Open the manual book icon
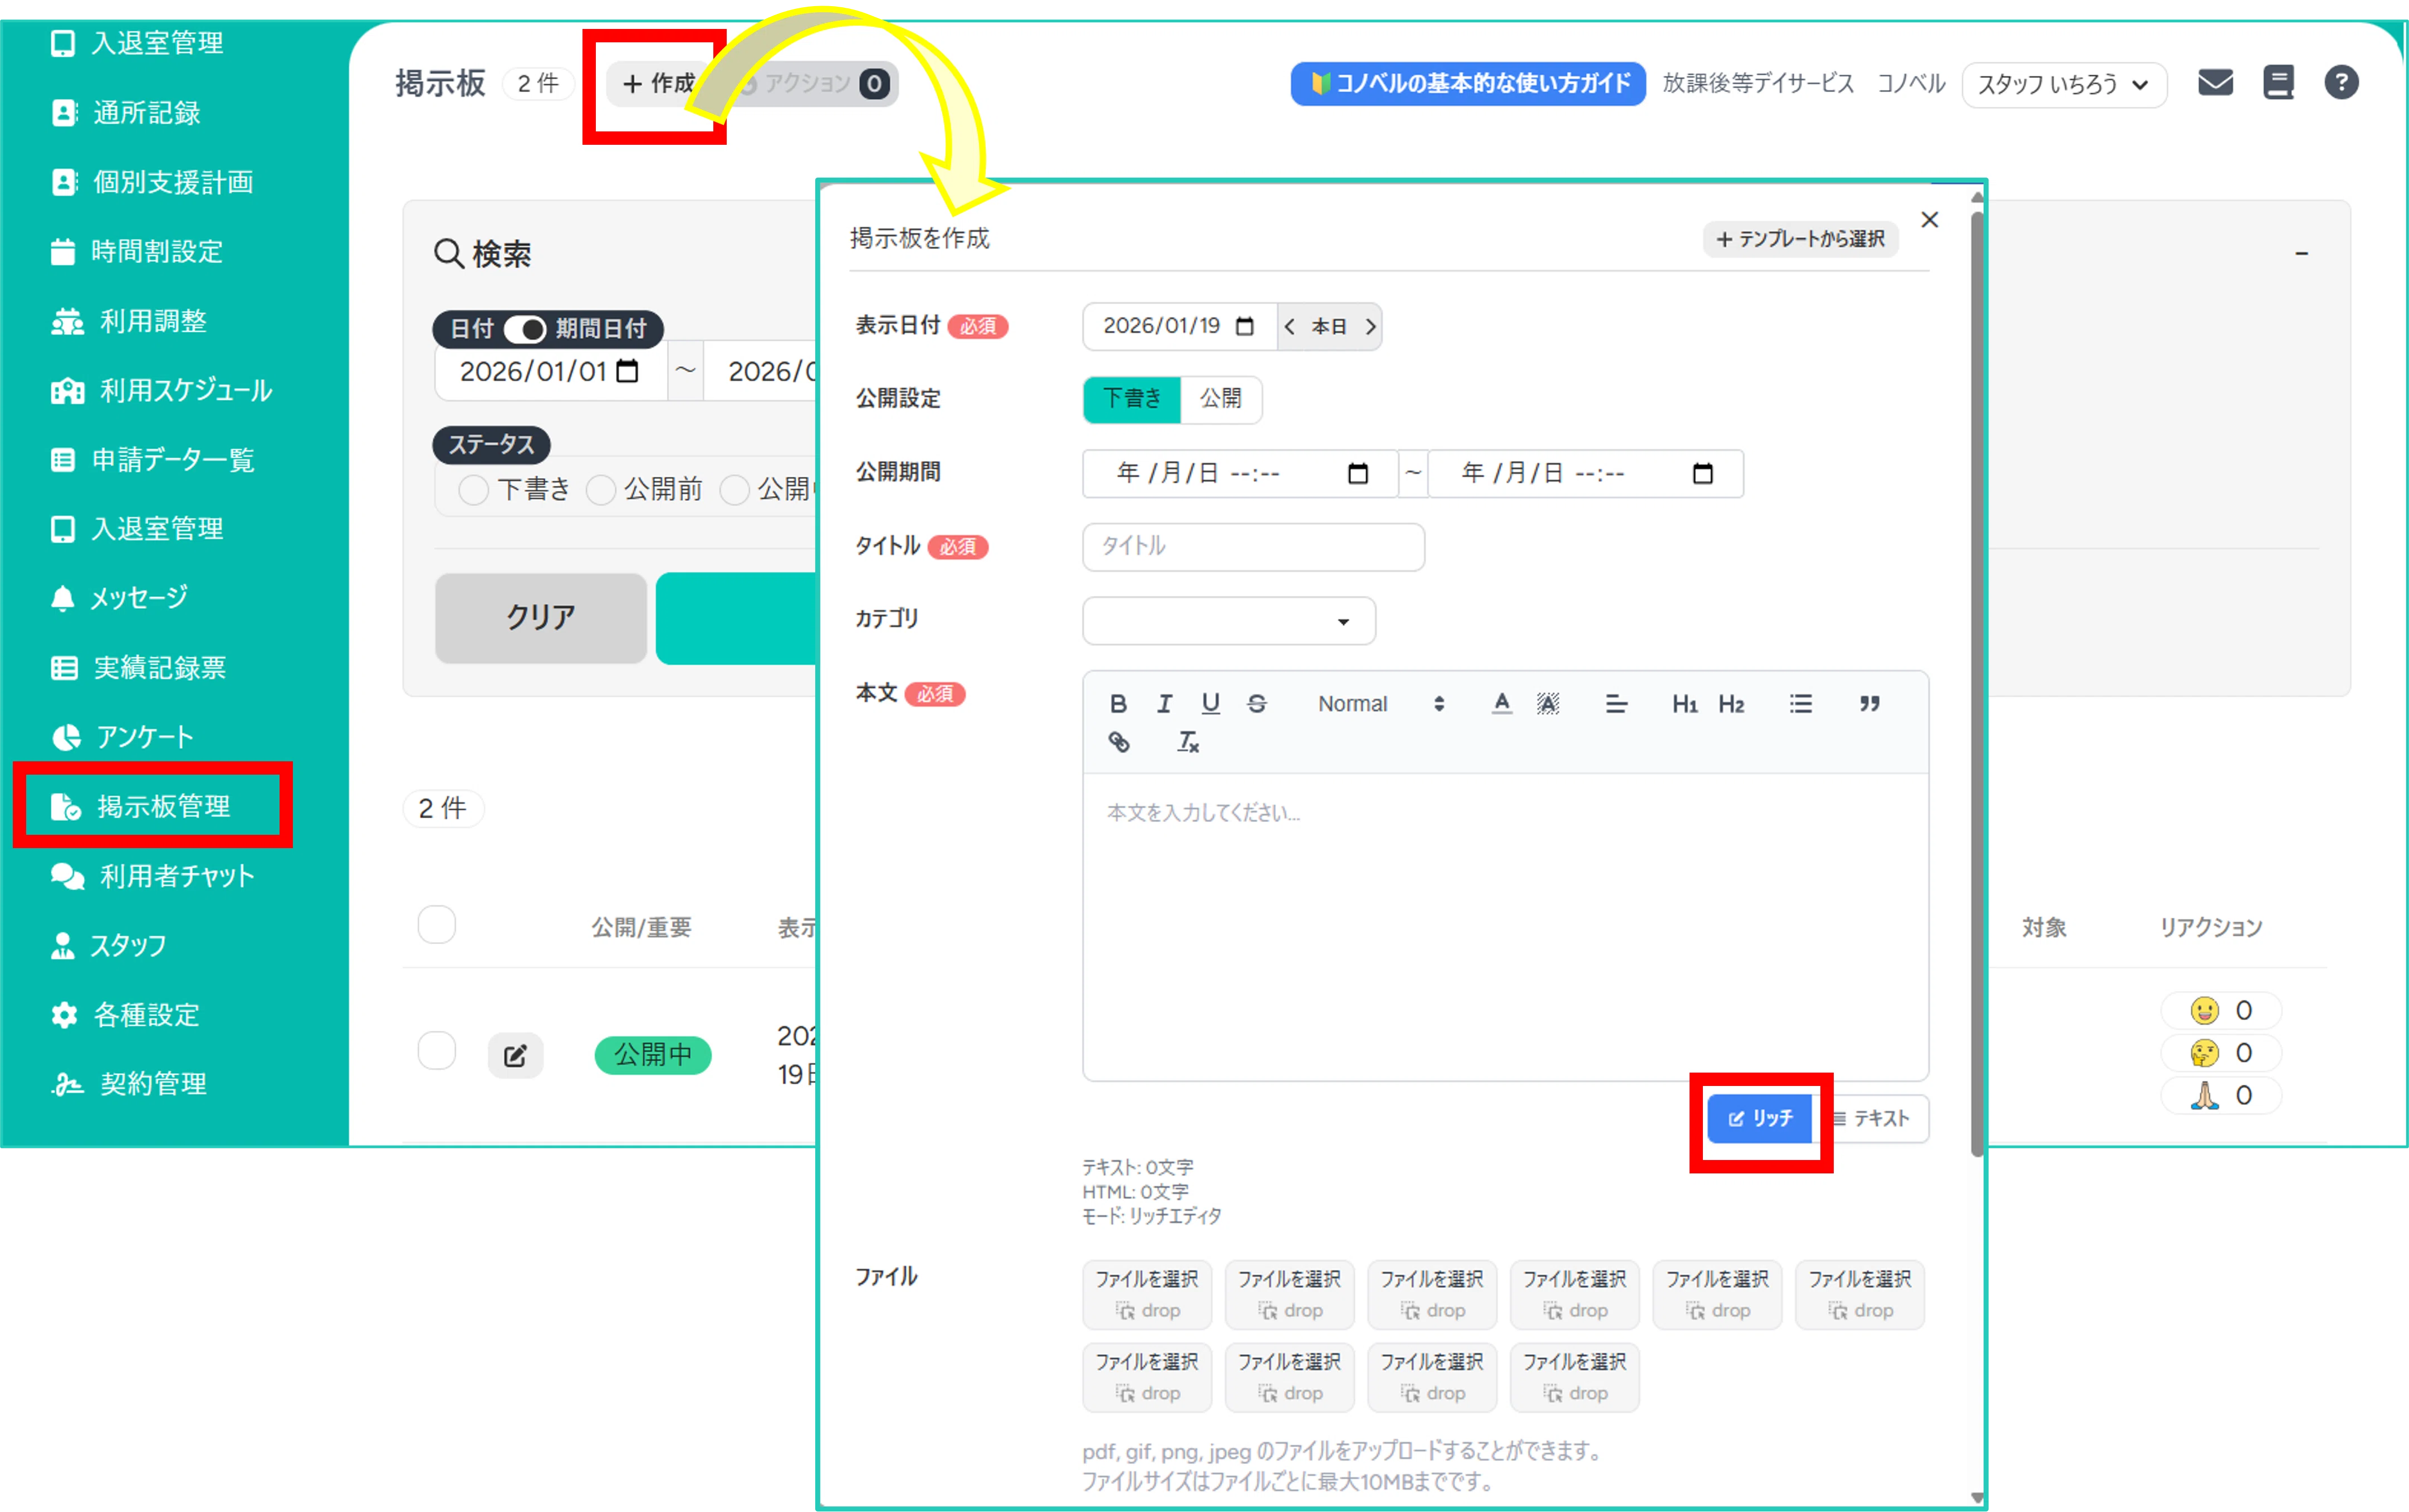2409x1512 pixels. pos(2278,82)
